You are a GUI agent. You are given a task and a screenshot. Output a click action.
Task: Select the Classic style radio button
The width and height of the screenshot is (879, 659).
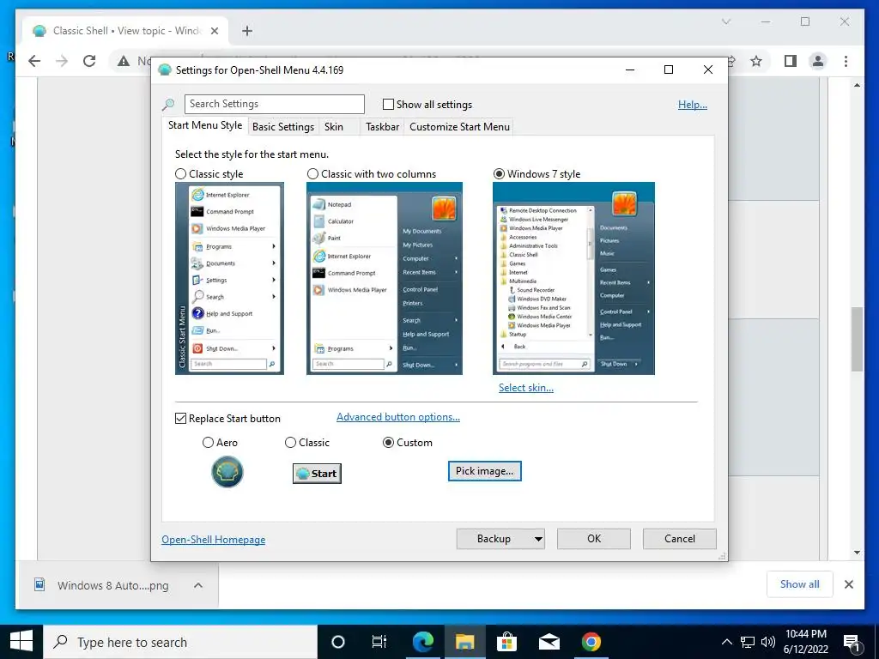pyautogui.click(x=180, y=173)
